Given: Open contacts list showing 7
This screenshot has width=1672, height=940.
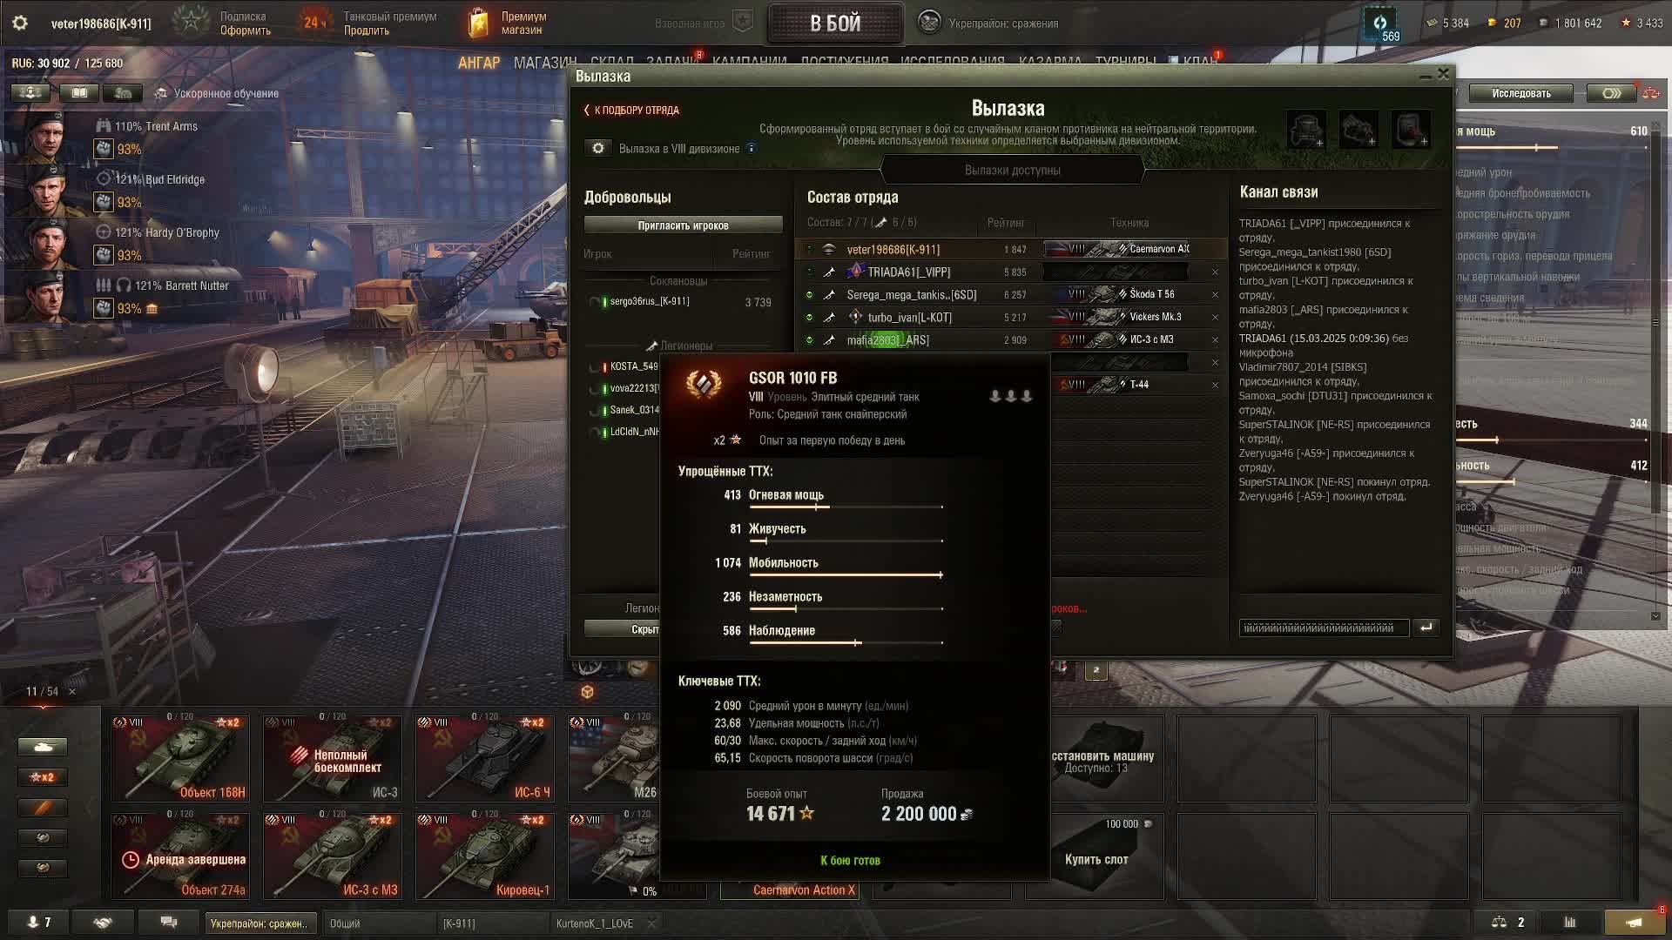Looking at the screenshot, I should click(39, 923).
